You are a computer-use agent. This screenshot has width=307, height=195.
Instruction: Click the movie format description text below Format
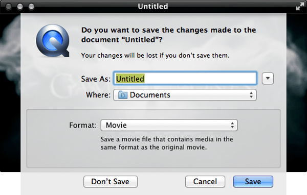pos(167,143)
